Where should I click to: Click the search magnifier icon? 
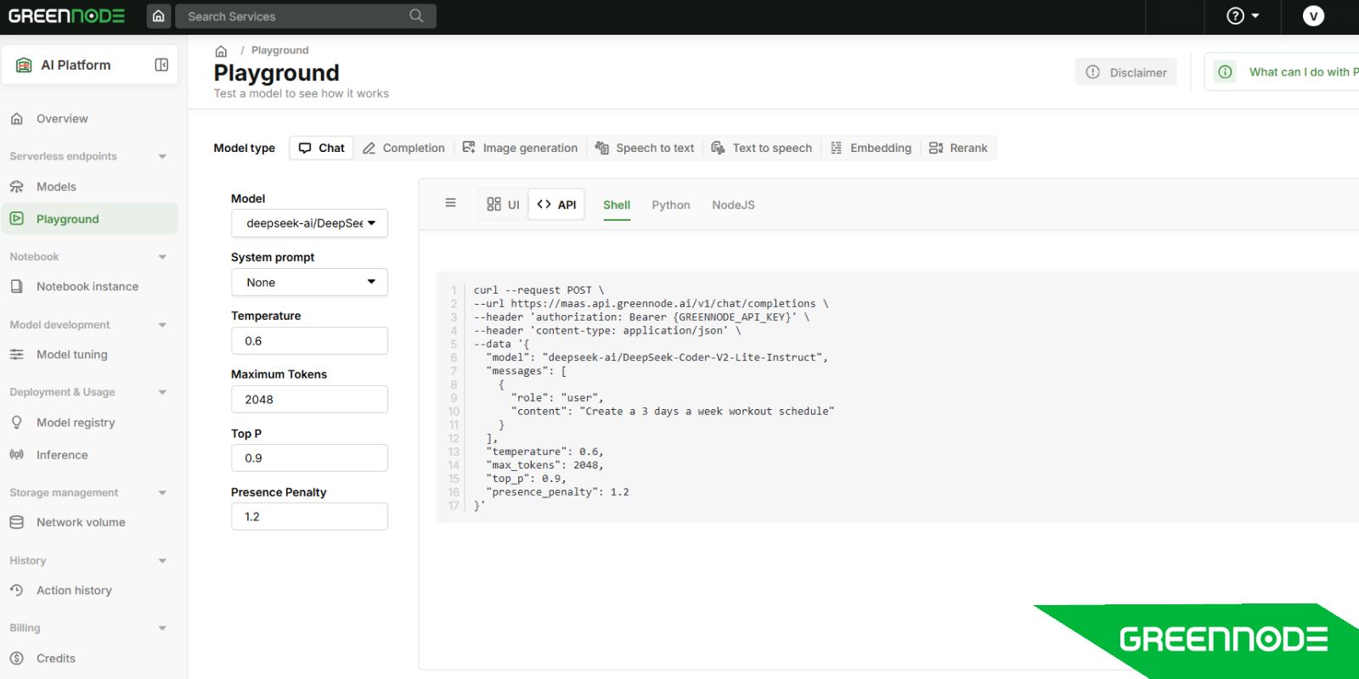pos(416,16)
